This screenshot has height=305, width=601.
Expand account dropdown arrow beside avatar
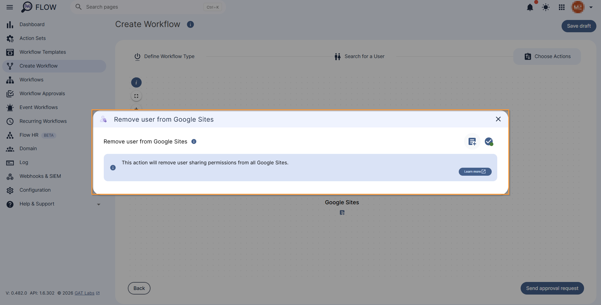coord(591,7)
